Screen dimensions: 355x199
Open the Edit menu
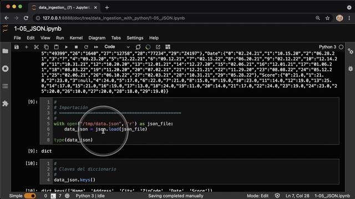click(31, 38)
